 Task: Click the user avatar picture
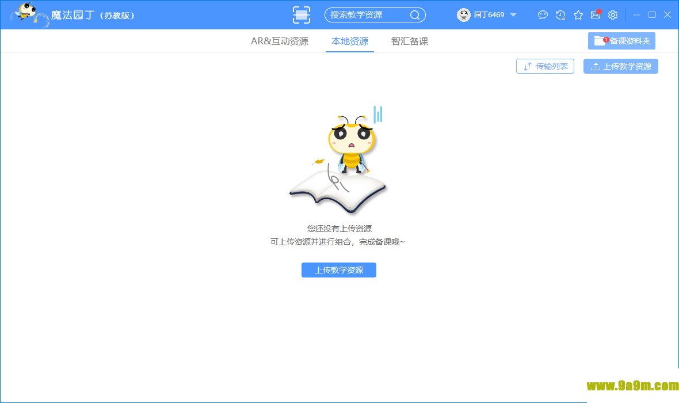[x=464, y=15]
